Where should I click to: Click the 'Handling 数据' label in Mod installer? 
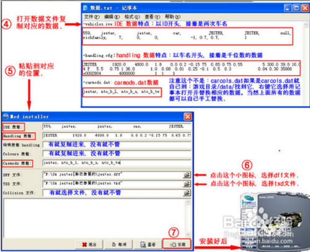click(x=18, y=136)
